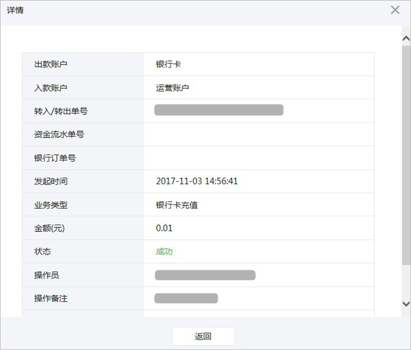Click the 资金流水单号 label
Image resolution: width=411 pixels, height=350 pixels.
point(59,134)
